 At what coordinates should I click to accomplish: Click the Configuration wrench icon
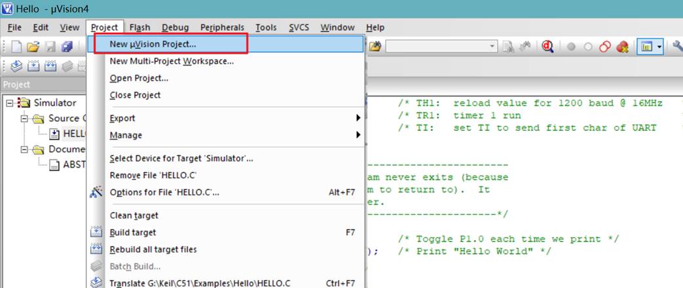[677, 46]
